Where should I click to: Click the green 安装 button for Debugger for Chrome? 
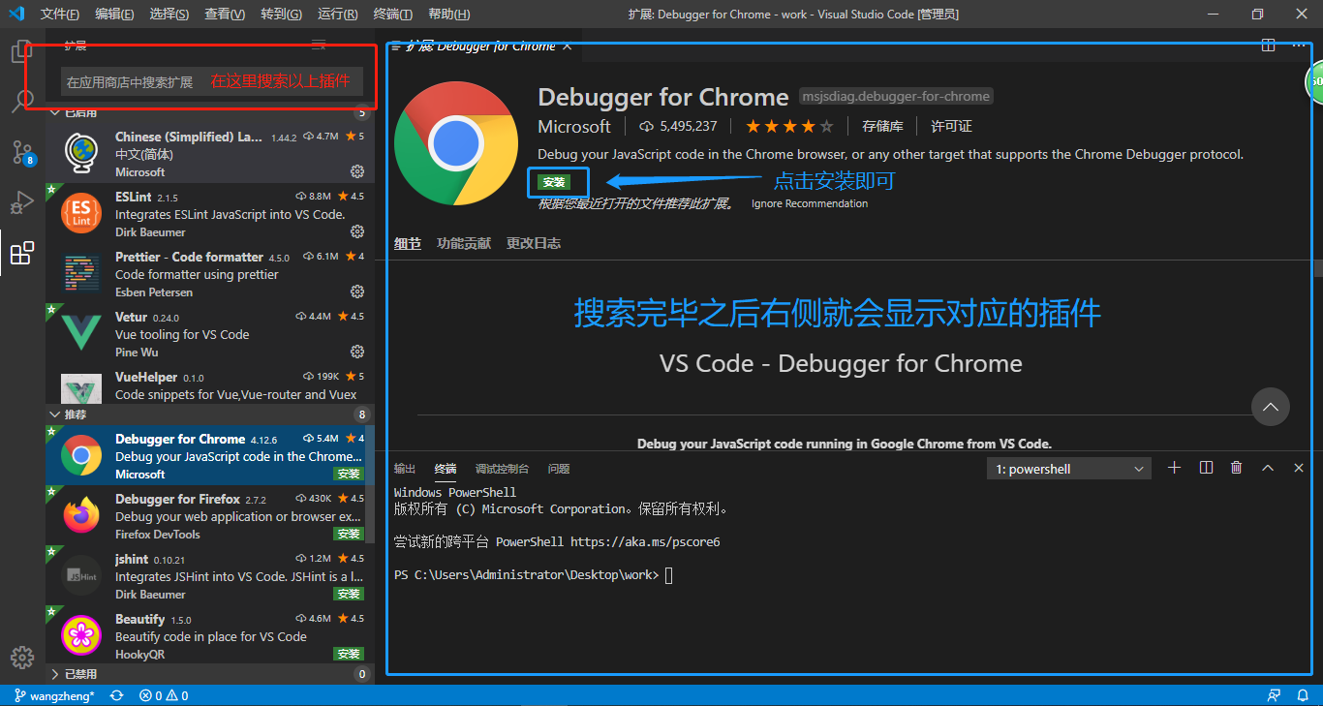click(x=554, y=182)
